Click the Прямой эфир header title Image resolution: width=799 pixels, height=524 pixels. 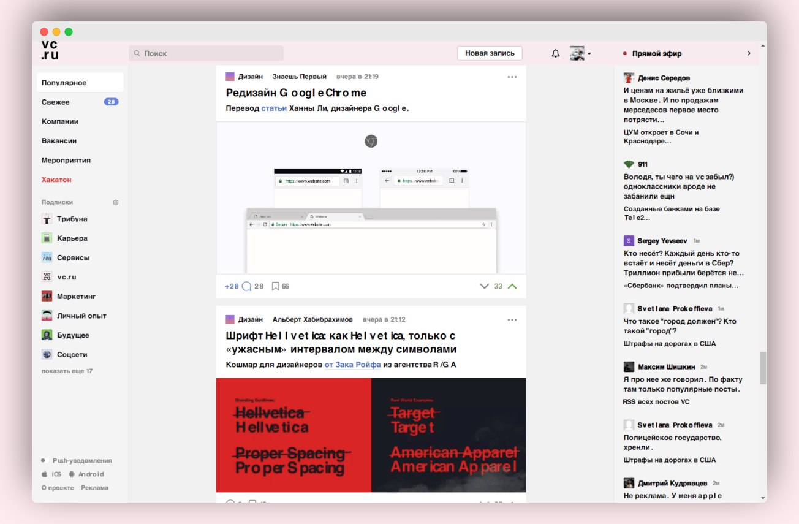[657, 53]
